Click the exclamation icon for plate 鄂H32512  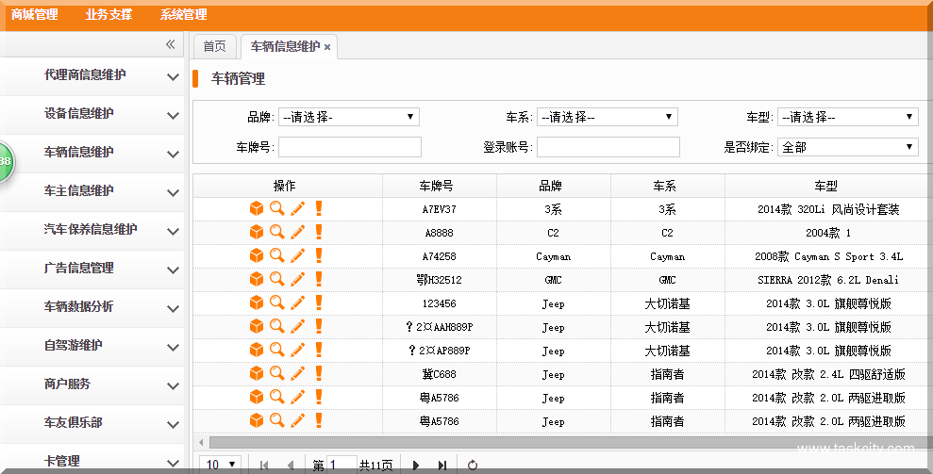point(319,279)
